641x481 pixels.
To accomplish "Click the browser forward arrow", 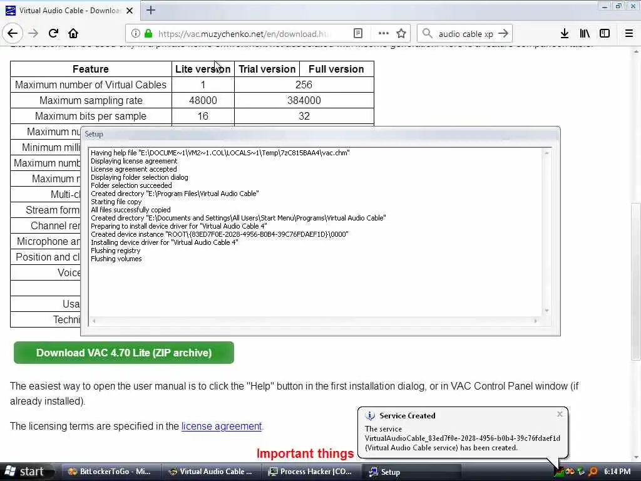I will [x=33, y=34].
